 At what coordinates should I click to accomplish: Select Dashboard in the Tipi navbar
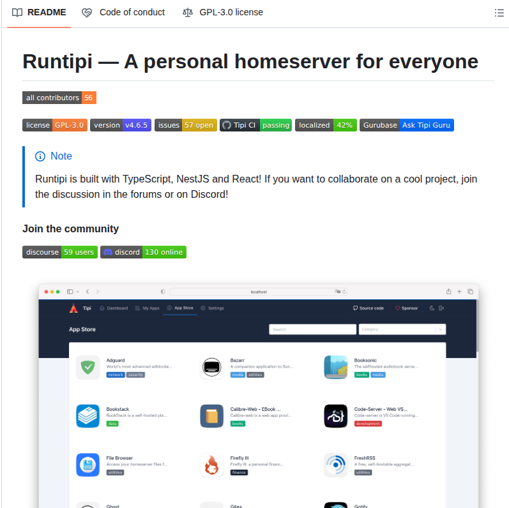(x=114, y=308)
